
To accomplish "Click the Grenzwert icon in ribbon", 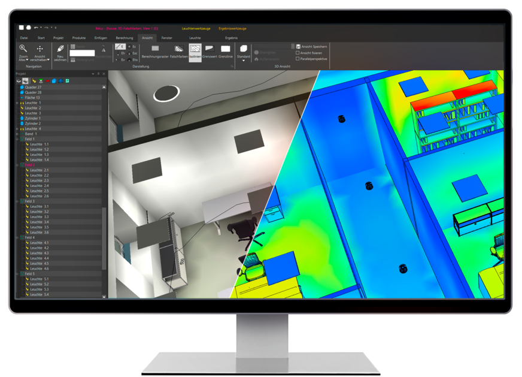I will pos(210,49).
